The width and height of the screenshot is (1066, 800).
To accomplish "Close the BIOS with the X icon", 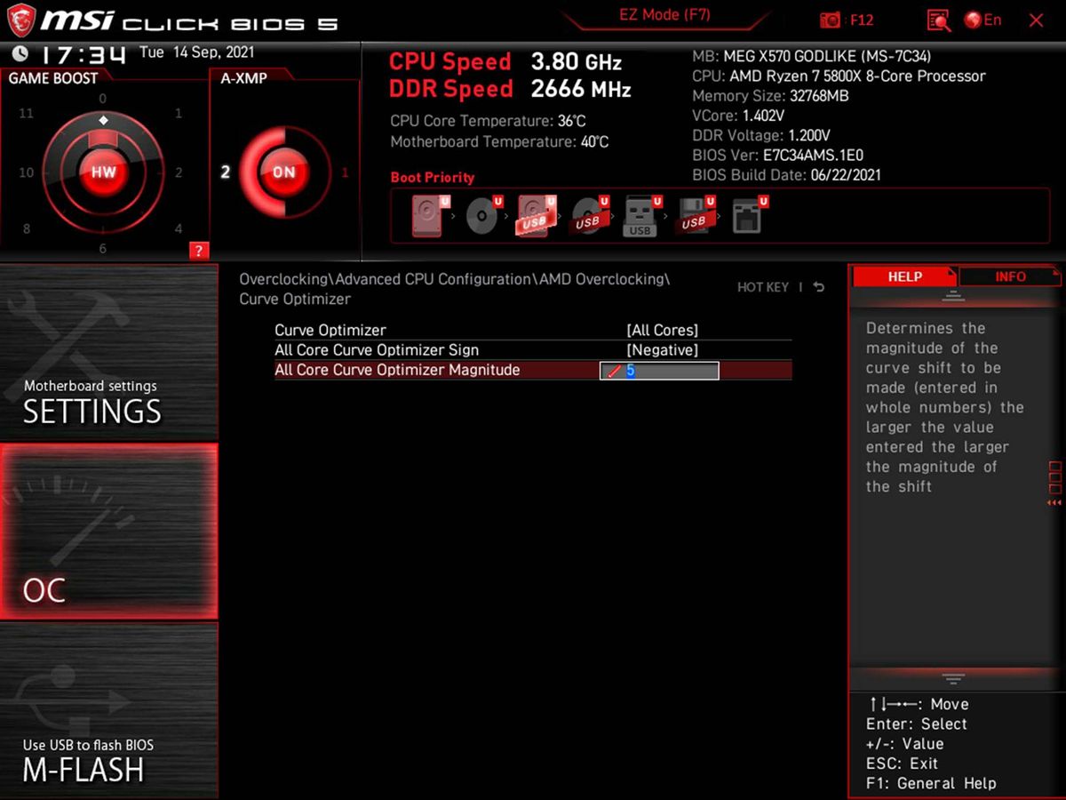I will [1036, 20].
